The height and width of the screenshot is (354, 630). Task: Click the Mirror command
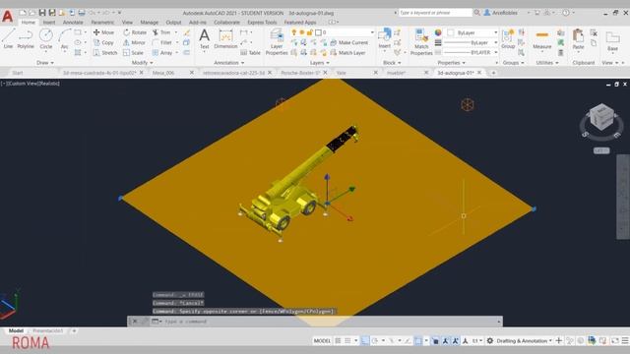(x=134, y=42)
